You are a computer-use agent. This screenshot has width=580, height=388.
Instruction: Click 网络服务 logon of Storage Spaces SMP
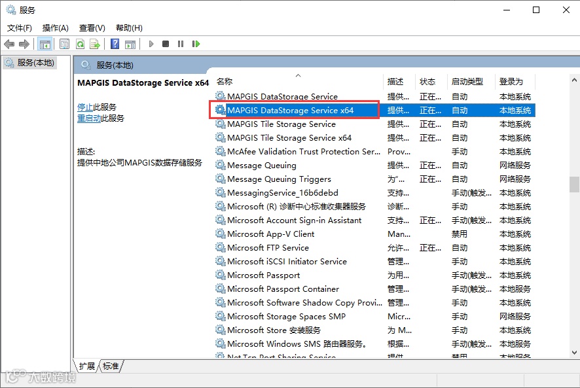click(515, 316)
